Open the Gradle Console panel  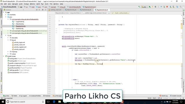pos(176,96)
